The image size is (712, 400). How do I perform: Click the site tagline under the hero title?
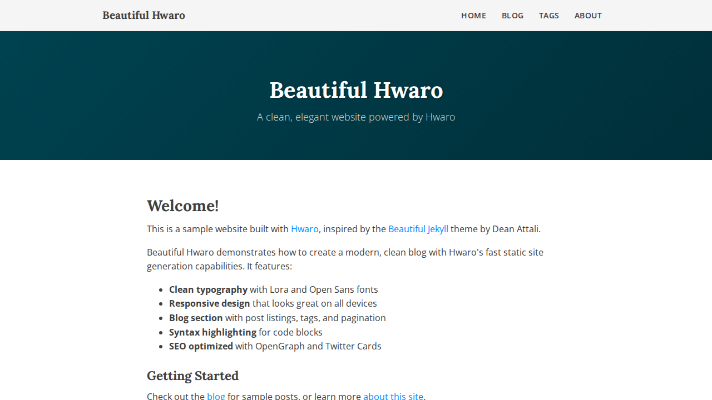tap(356, 117)
